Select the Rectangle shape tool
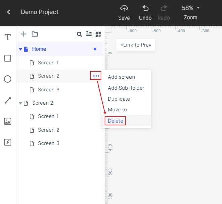Viewport: 222px width, 204px height. click(x=8, y=58)
